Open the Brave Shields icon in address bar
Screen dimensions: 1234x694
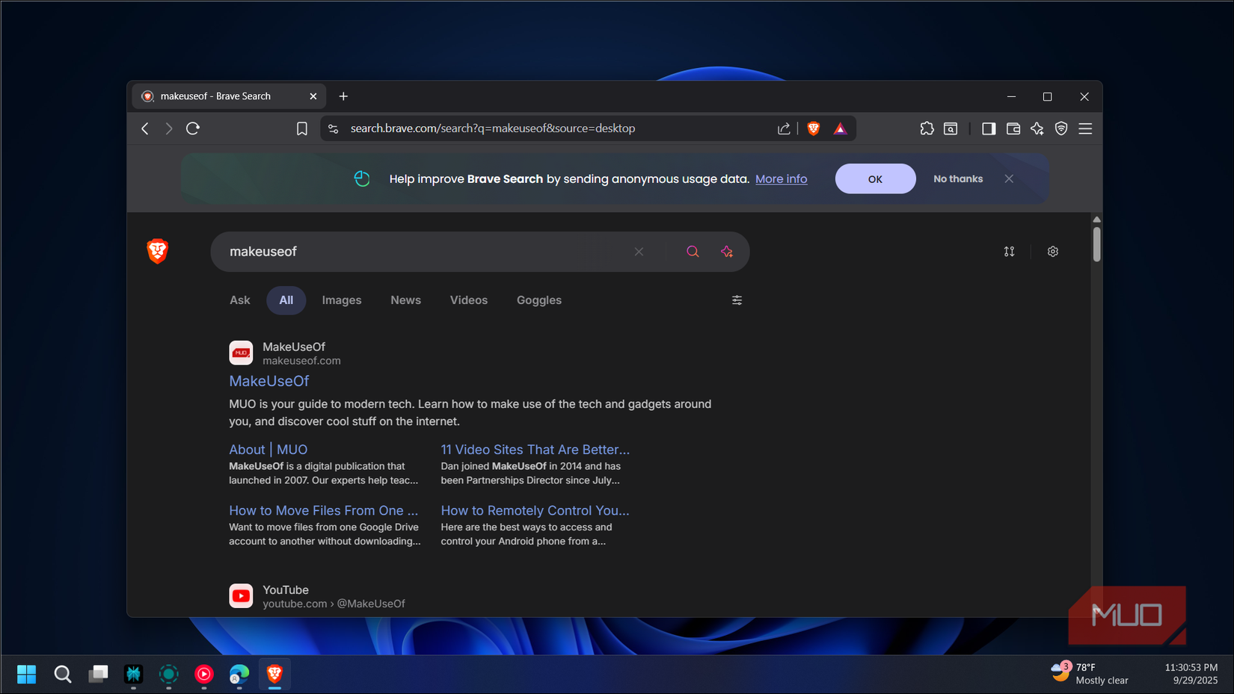813,128
